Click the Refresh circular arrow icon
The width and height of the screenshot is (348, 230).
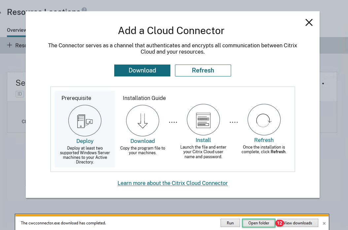point(264,120)
